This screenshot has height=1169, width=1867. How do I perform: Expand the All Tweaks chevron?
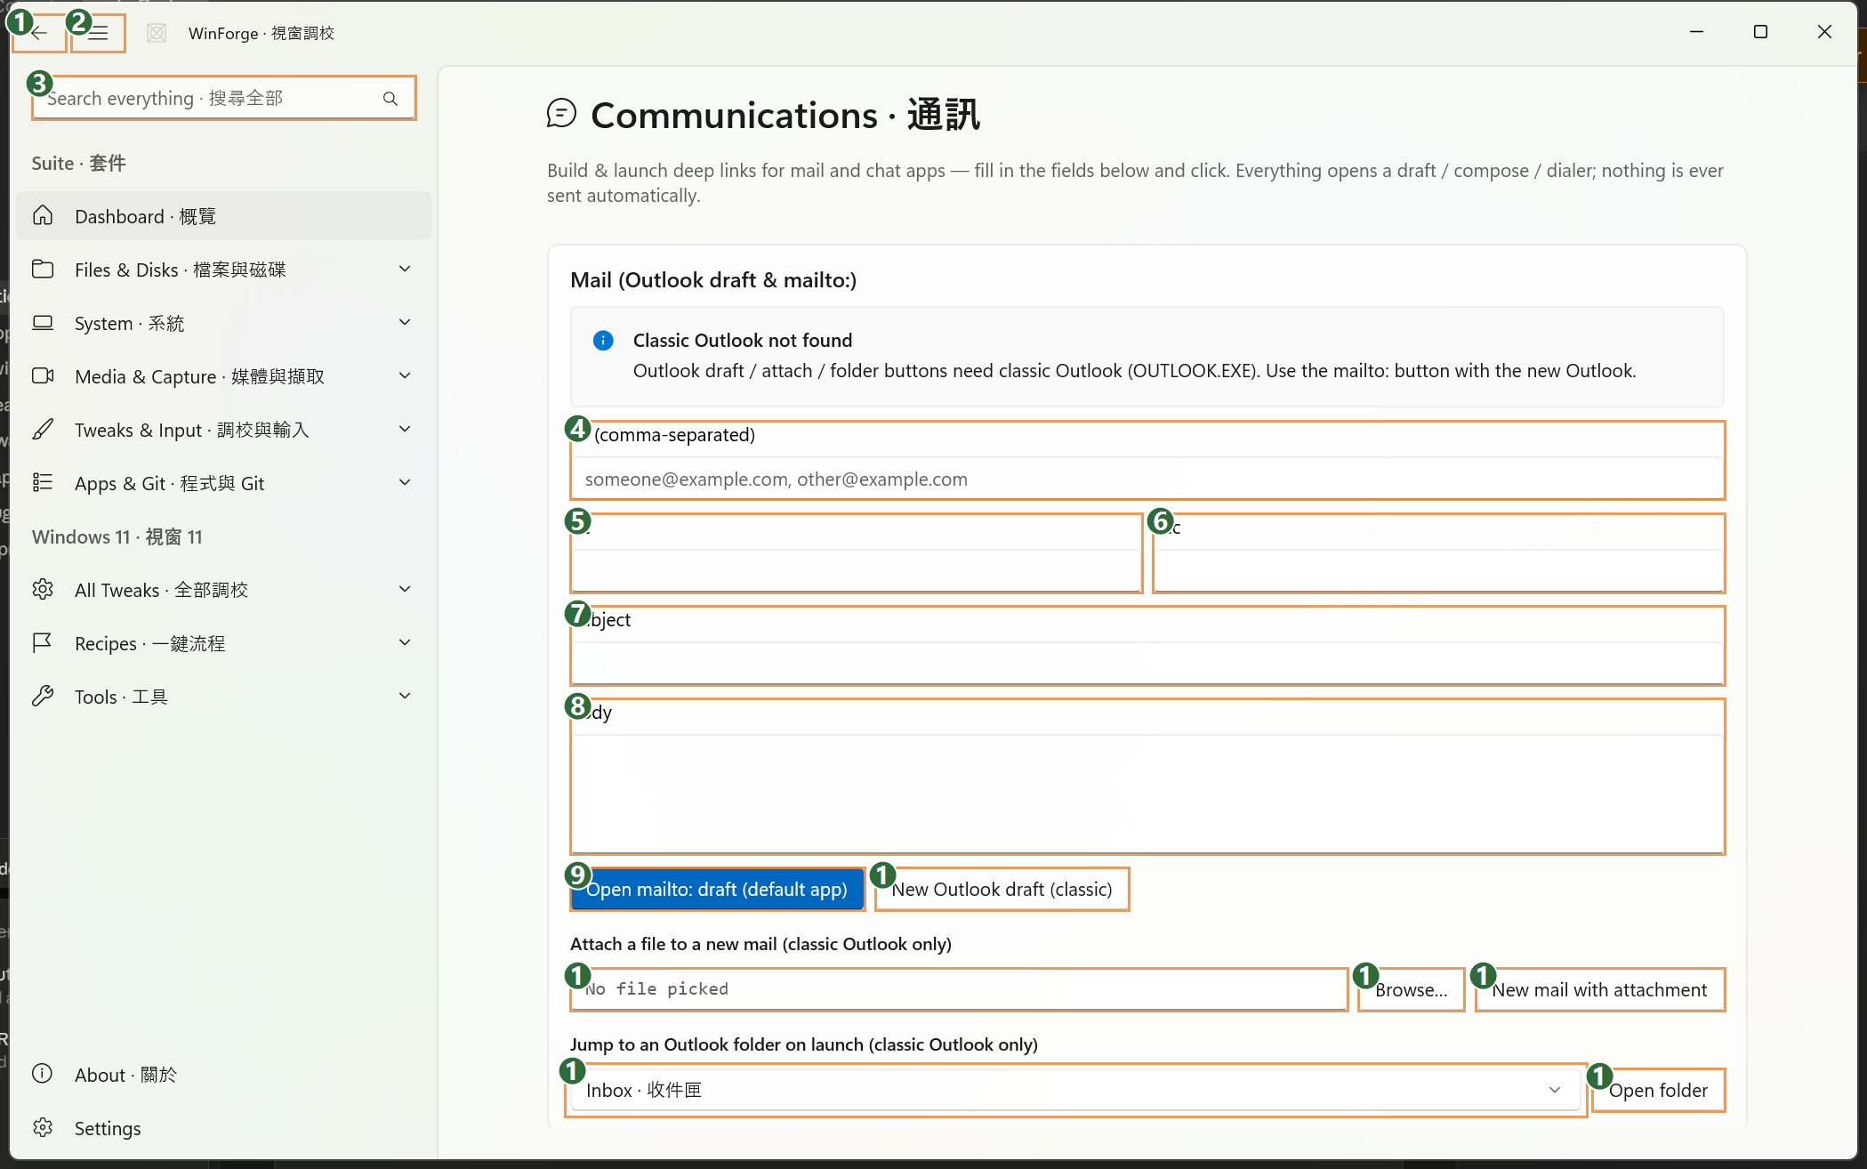click(405, 590)
